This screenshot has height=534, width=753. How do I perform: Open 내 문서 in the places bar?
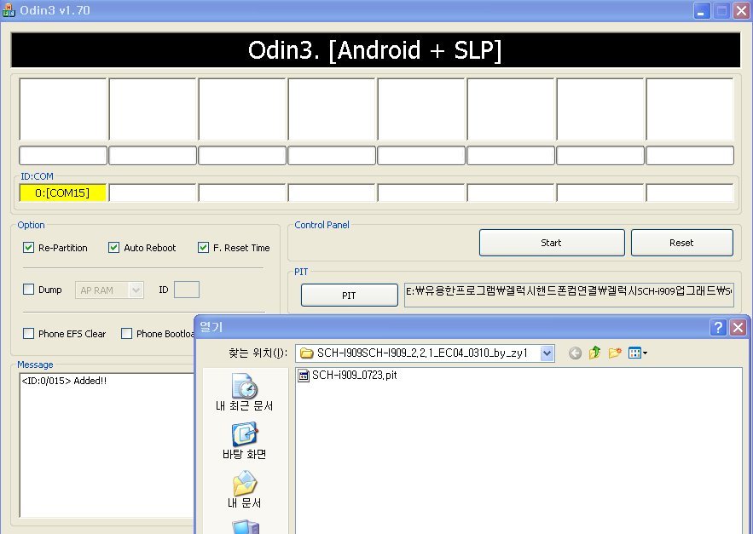pos(245,490)
